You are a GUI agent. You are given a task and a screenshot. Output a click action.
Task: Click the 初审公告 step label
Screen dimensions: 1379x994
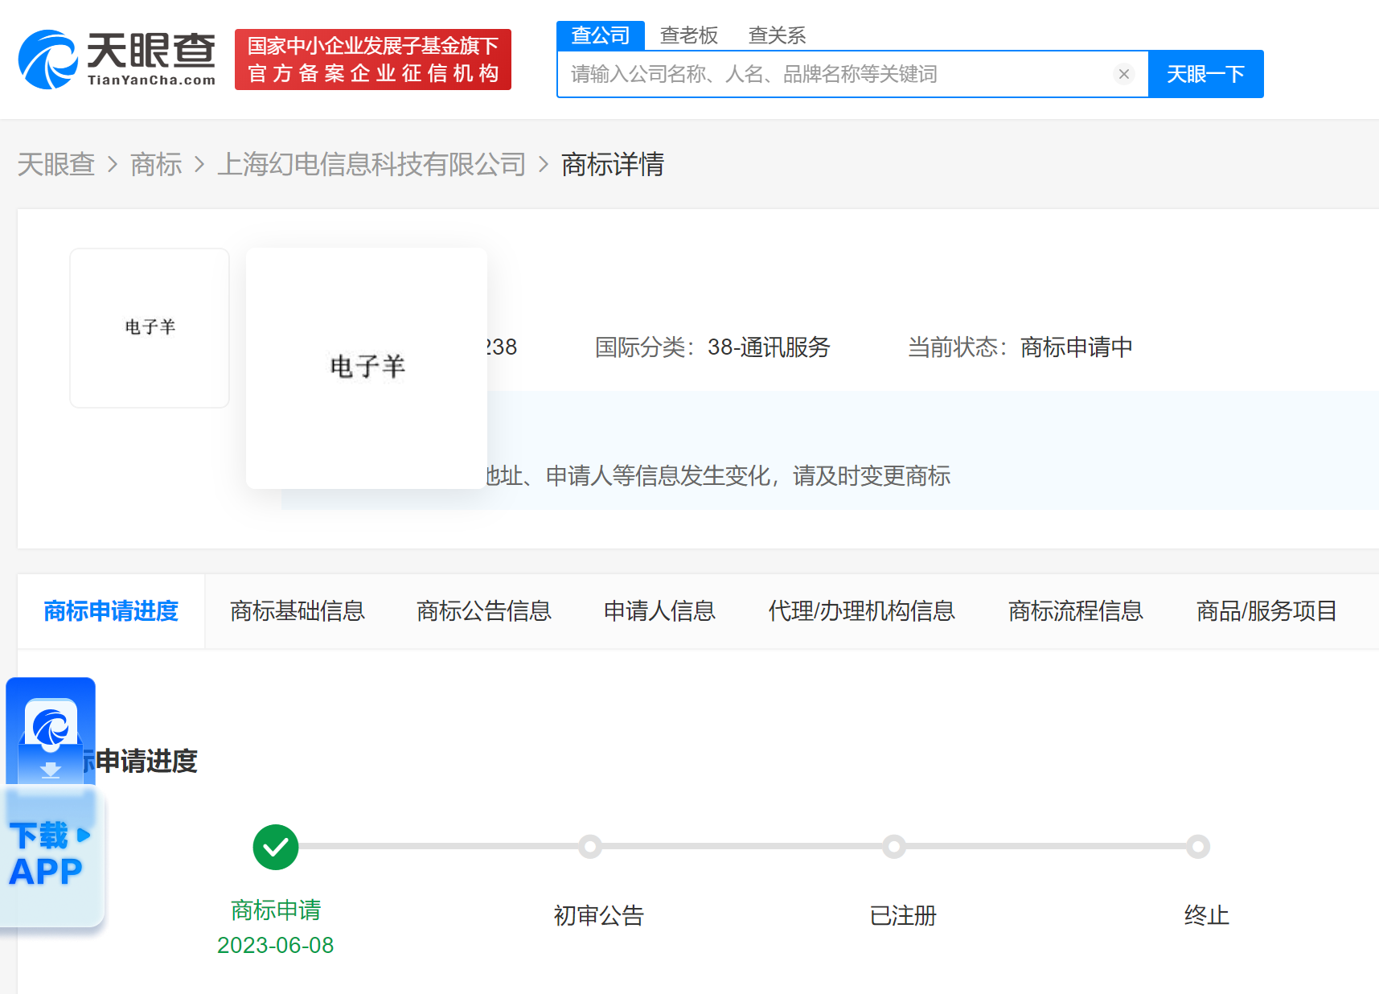[x=599, y=915]
